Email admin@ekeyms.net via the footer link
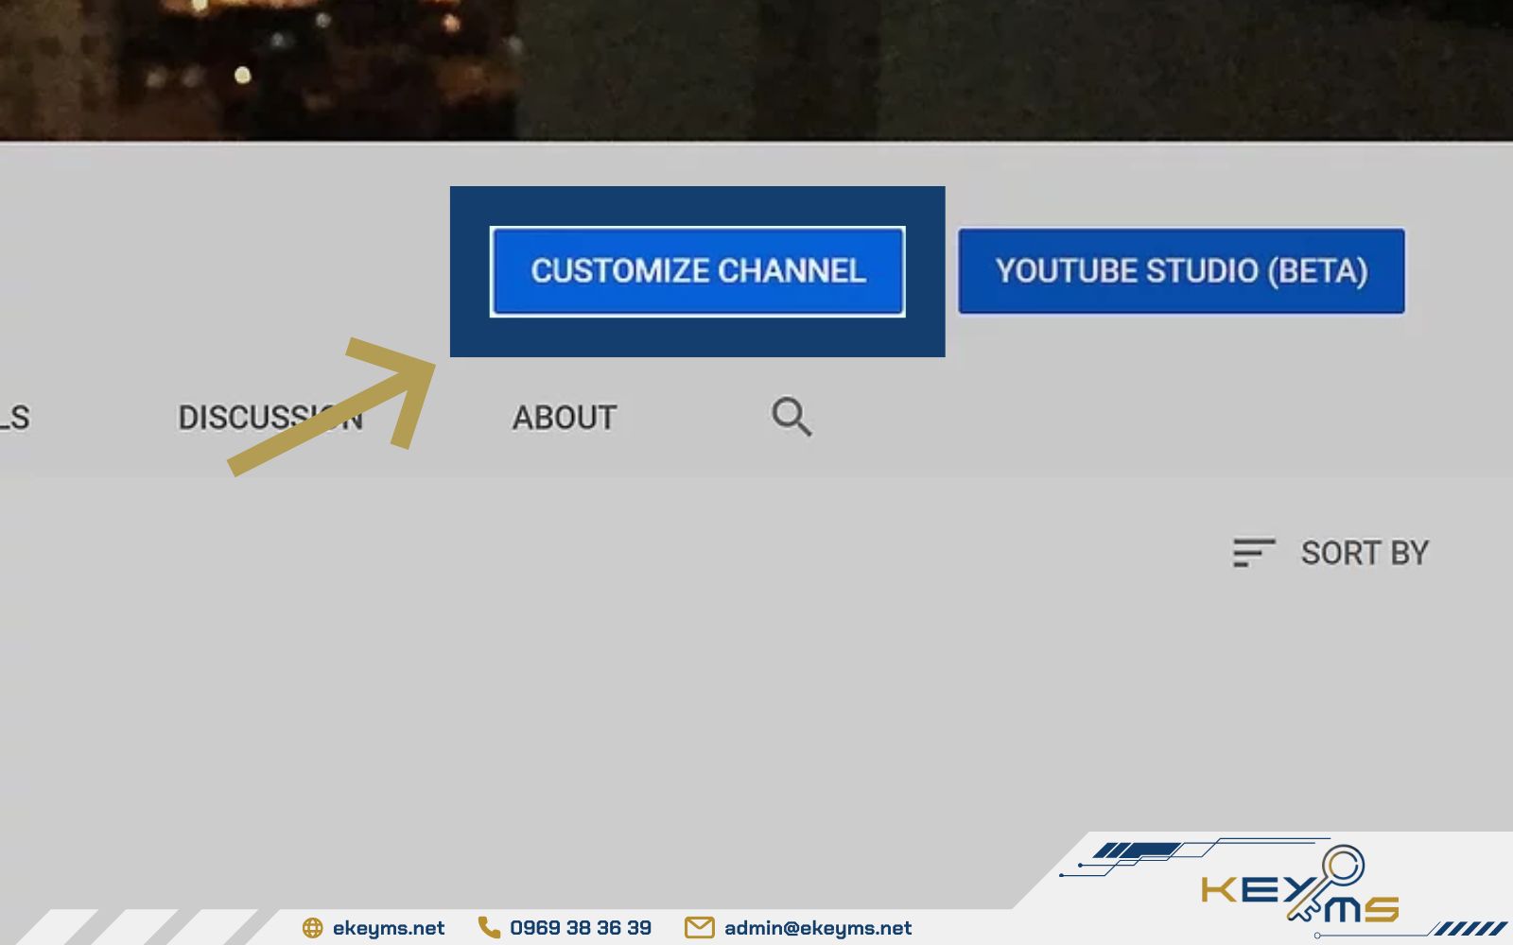 (x=816, y=928)
